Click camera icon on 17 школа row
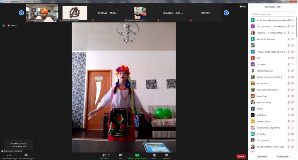Image resolution: width=298 pixels, height=160 pixels. click(292, 64)
